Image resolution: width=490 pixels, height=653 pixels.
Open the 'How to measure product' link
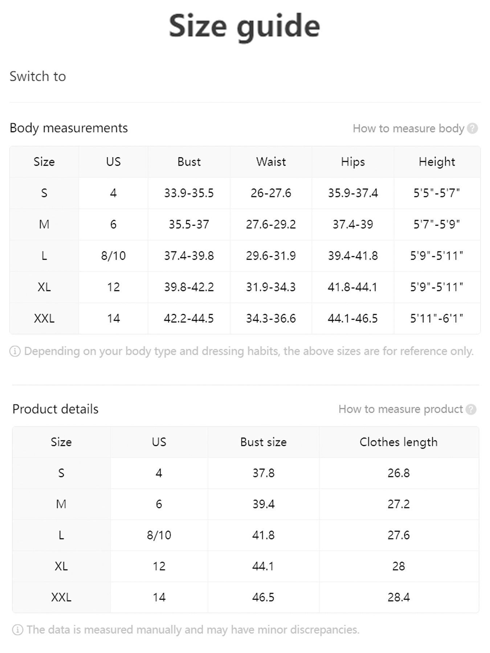coord(400,409)
